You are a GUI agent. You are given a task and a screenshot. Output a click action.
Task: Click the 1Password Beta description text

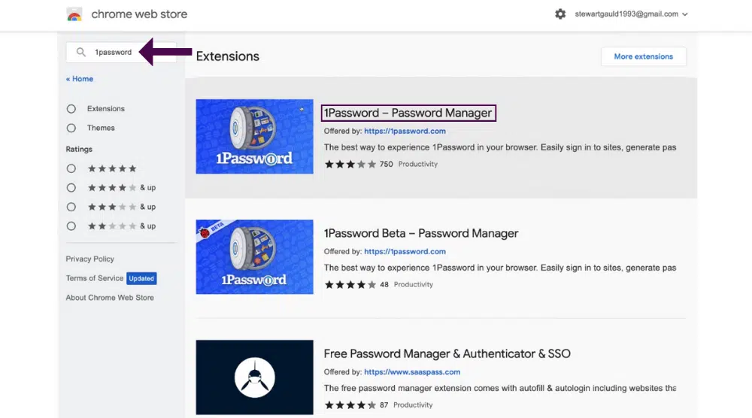[x=500, y=268]
